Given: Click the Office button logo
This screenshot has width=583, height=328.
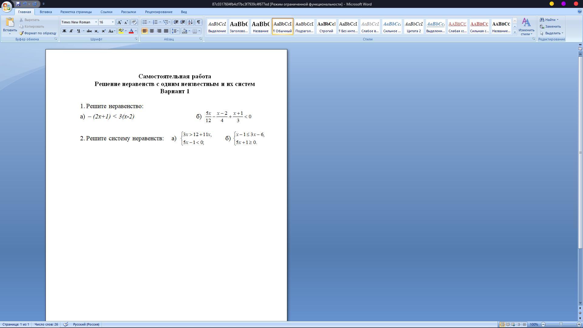Looking at the screenshot, I should tap(7, 6).
